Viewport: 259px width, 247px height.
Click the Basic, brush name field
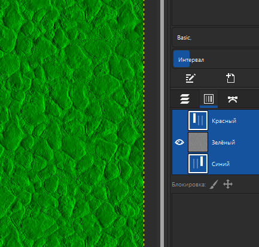pos(216,37)
